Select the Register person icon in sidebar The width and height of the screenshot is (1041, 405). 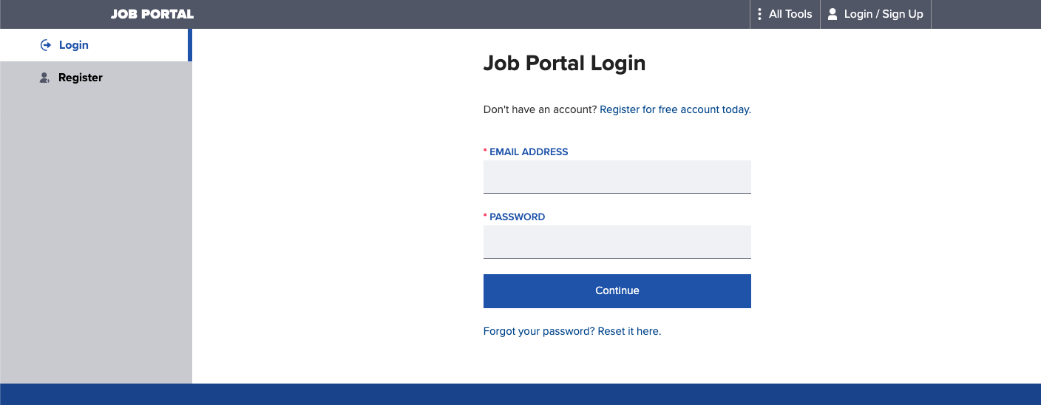click(44, 78)
